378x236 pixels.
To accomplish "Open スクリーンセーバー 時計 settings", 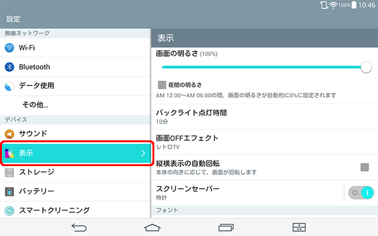I will 248,193.
